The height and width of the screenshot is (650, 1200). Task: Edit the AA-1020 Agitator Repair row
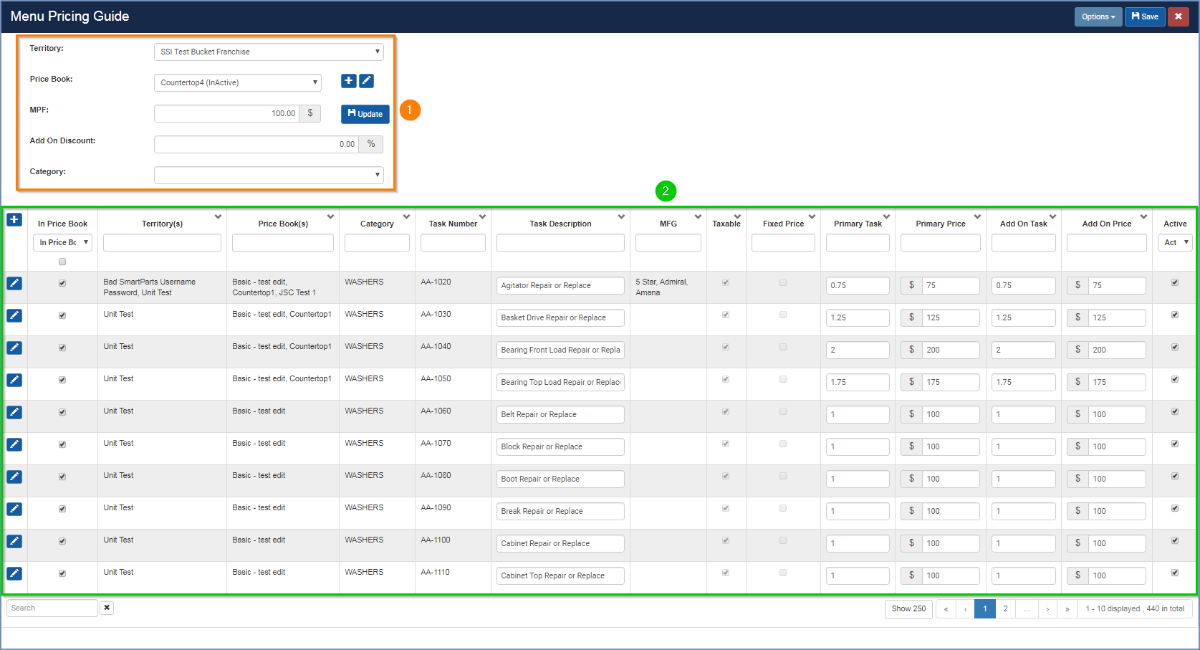[x=14, y=283]
